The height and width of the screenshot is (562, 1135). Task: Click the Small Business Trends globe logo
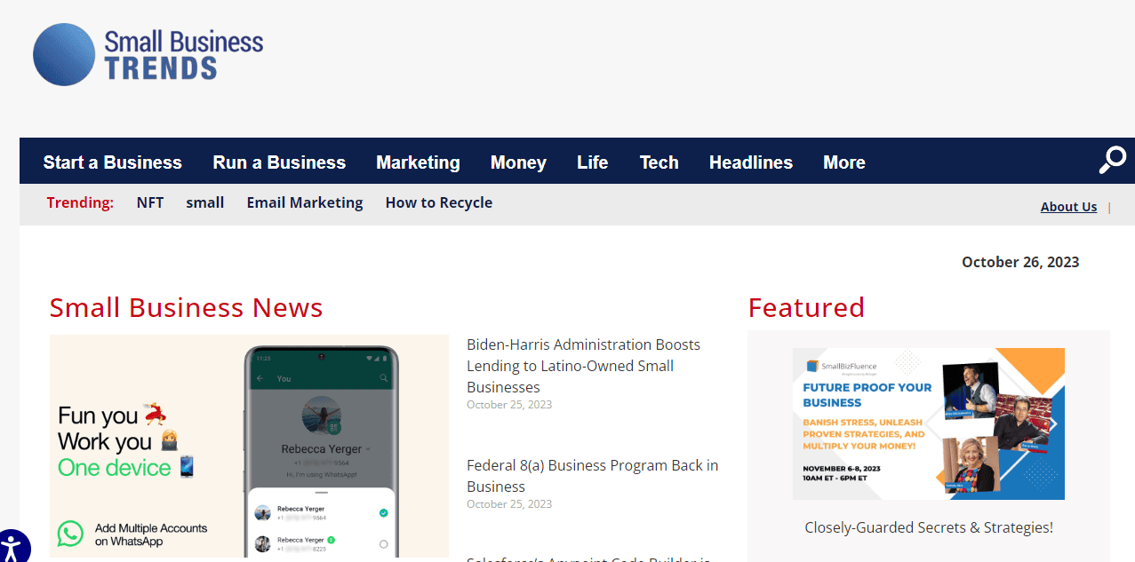(x=64, y=55)
